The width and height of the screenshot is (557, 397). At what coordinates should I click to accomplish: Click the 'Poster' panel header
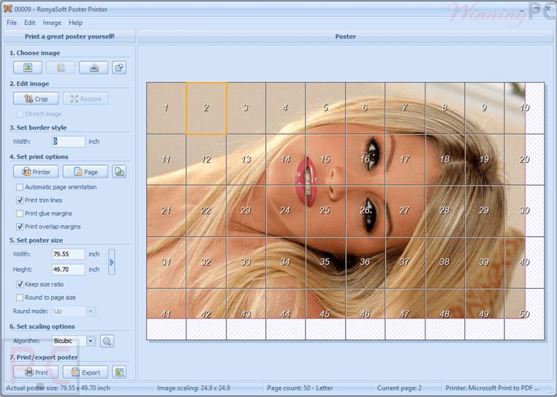click(345, 37)
